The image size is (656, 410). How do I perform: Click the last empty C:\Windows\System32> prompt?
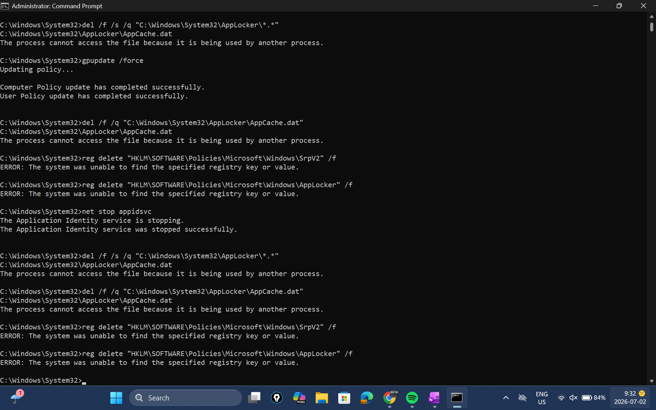[43, 380]
